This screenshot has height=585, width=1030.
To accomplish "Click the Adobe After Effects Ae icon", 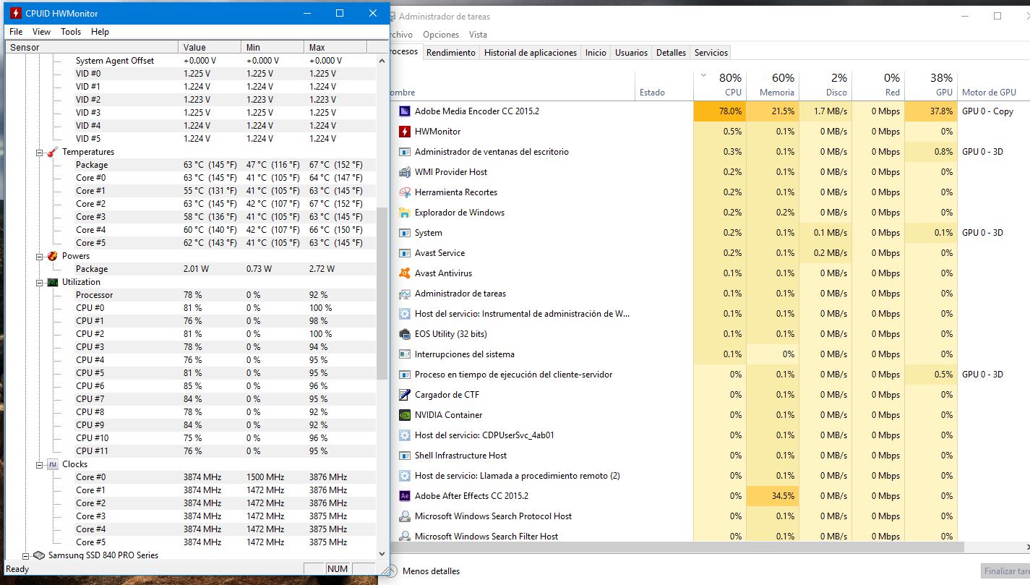I will tap(405, 496).
